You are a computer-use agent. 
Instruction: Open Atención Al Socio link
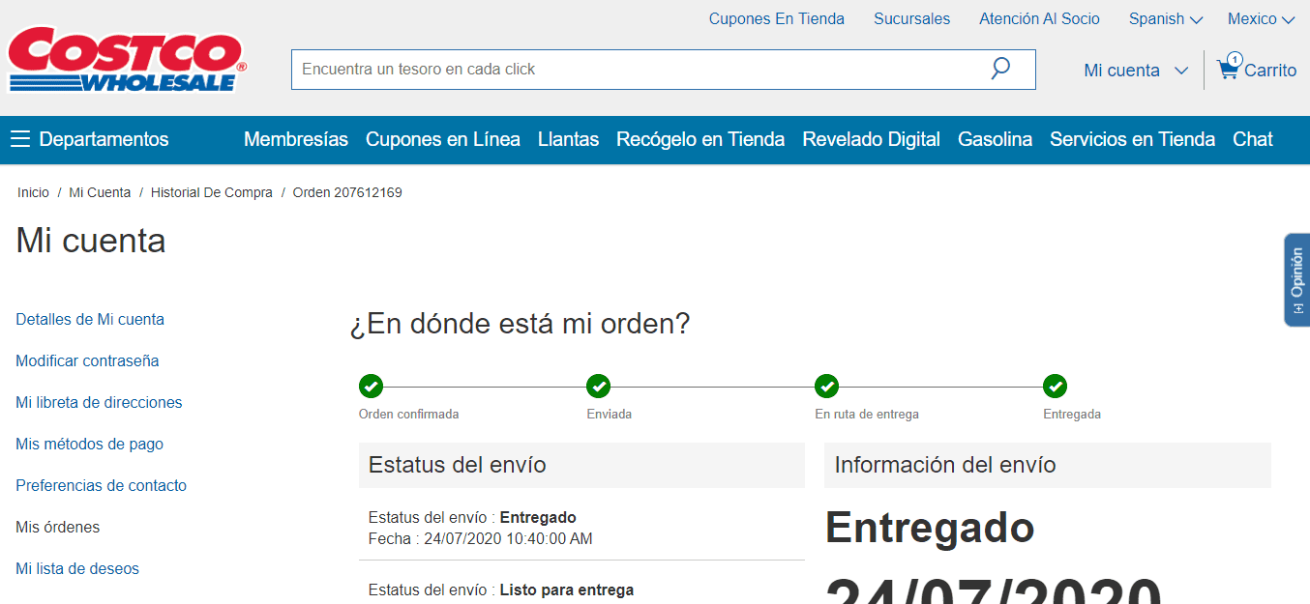1039,19
